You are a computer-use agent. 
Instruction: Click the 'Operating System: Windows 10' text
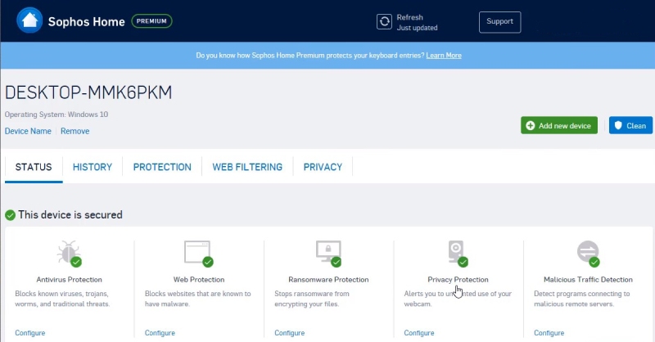56,114
